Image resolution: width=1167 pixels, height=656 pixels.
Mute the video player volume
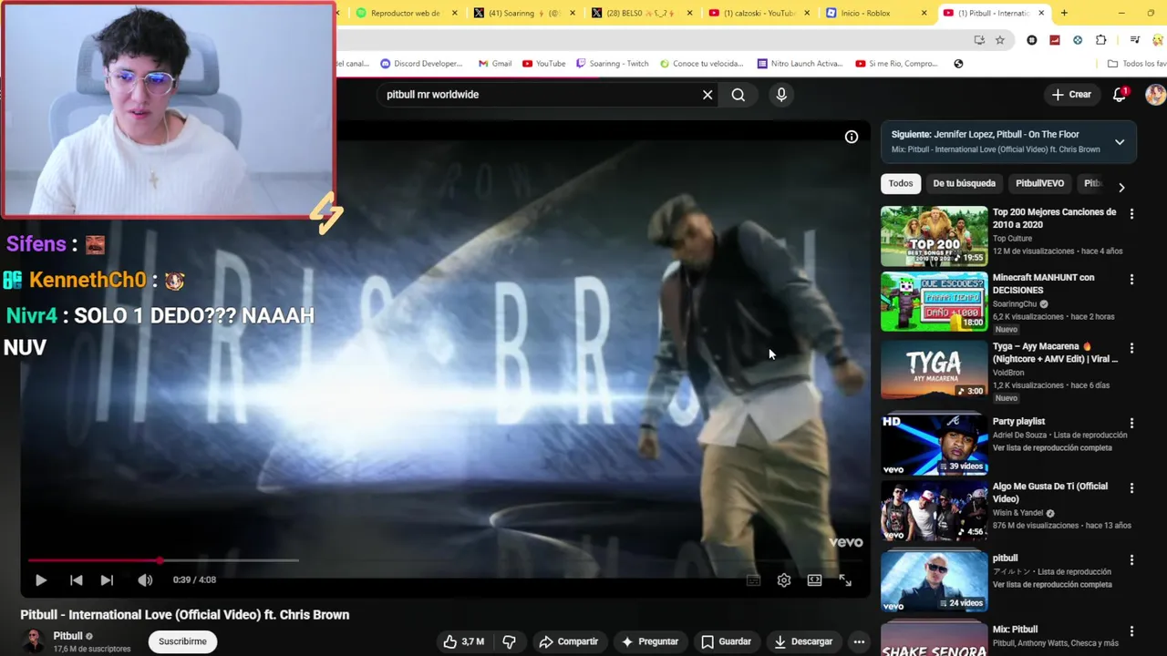(145, 580)
